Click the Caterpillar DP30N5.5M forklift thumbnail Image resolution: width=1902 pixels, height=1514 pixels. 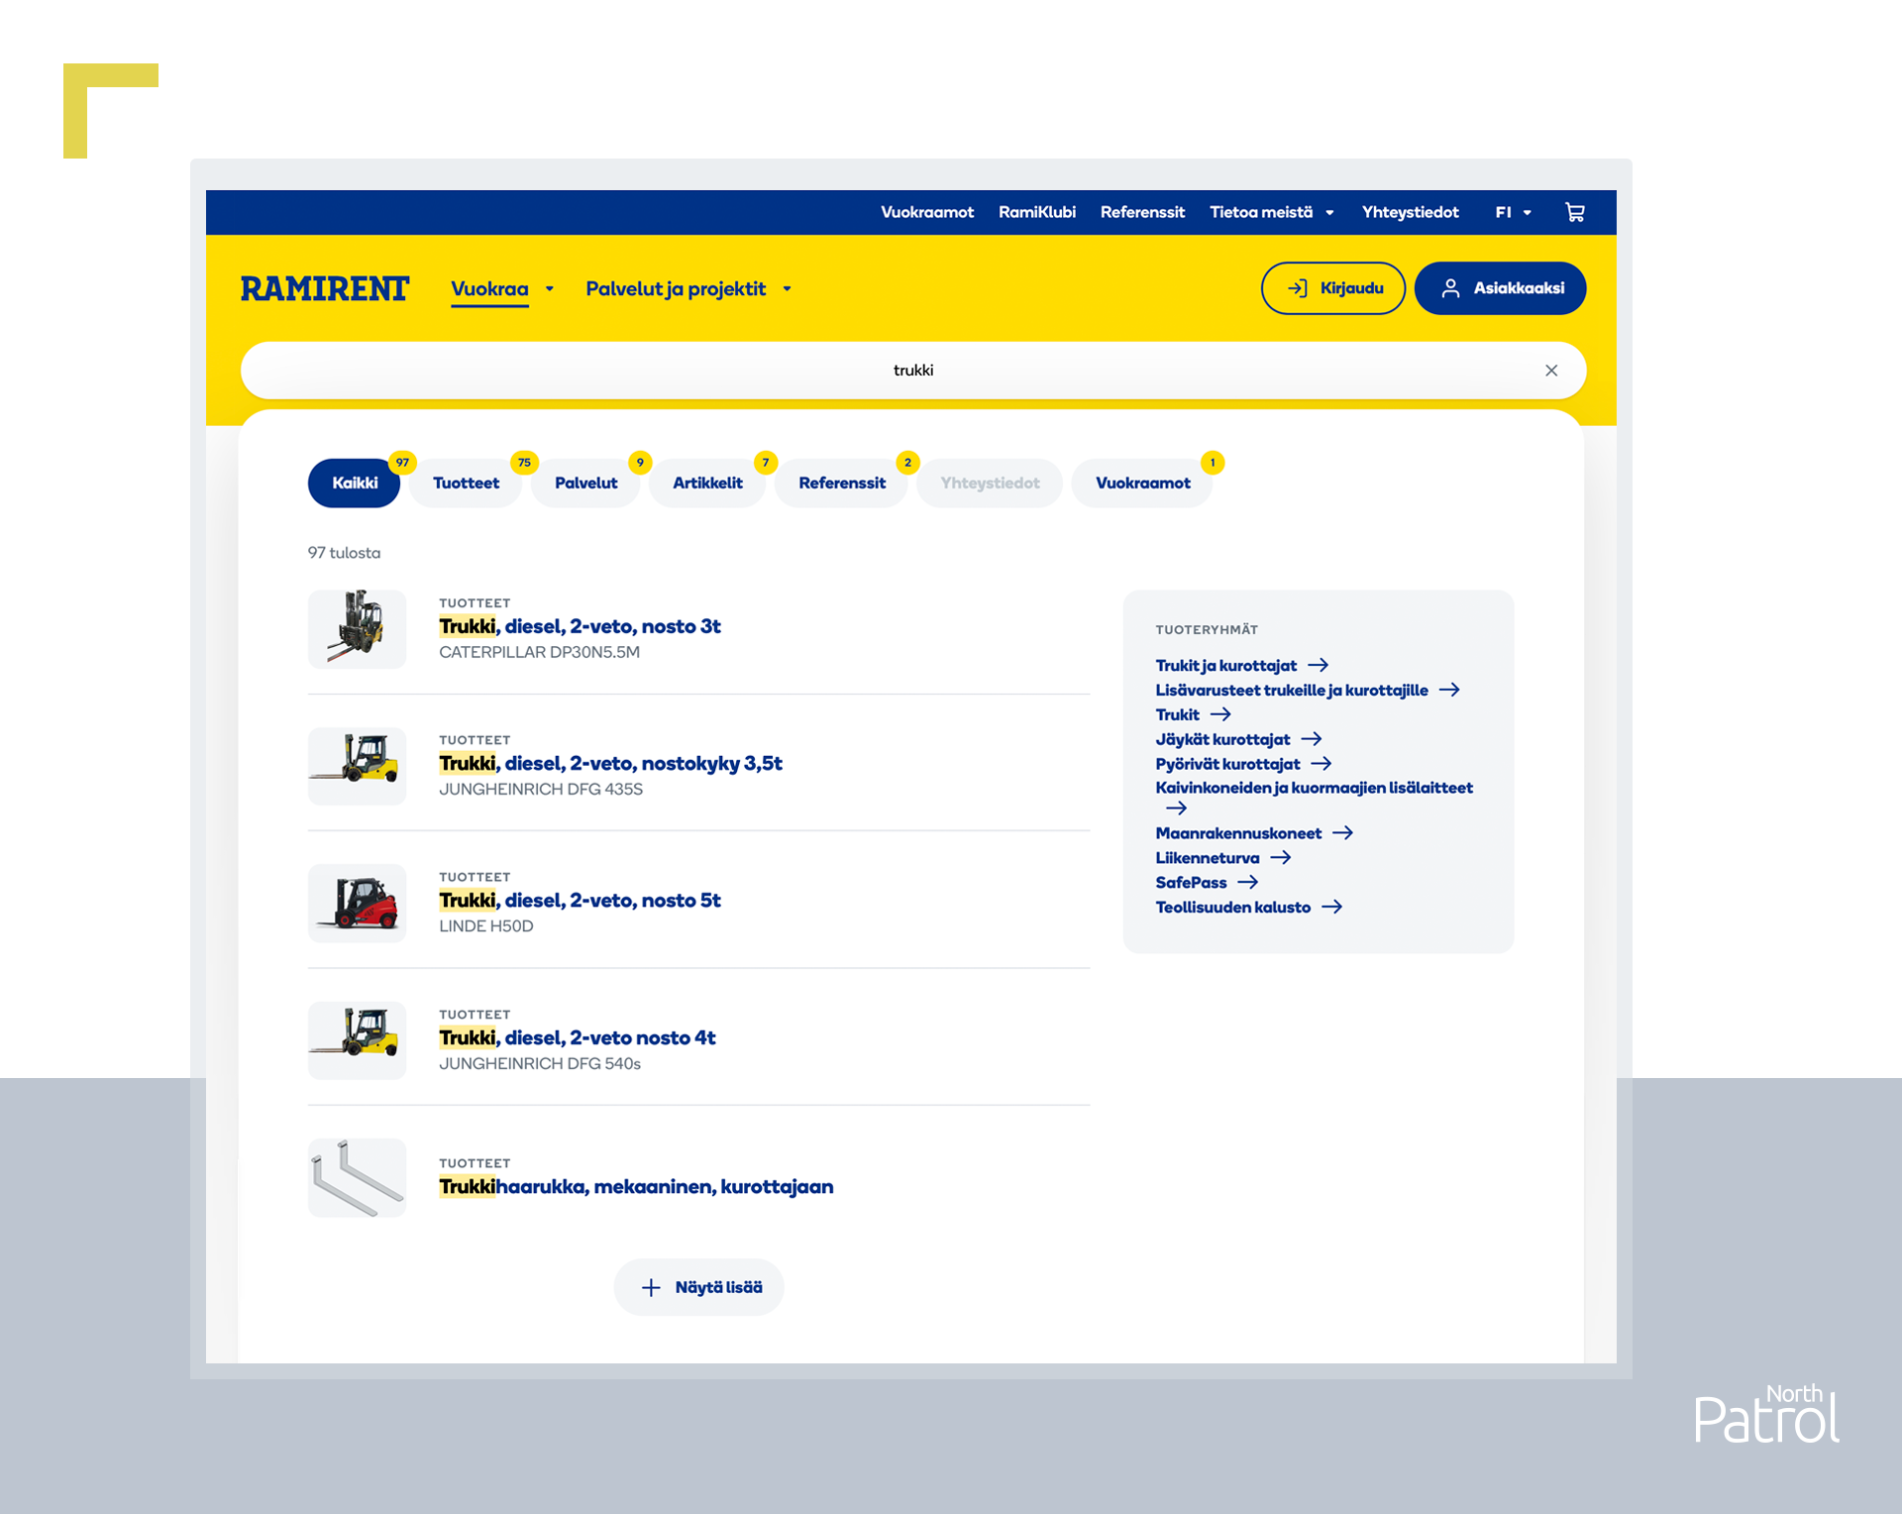click(x=357, y=629)
